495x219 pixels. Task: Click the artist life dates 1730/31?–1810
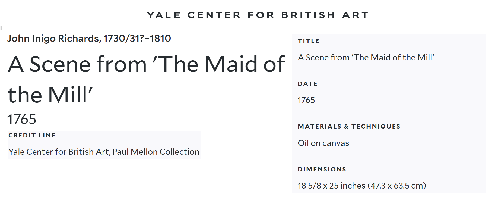point(137,39)
